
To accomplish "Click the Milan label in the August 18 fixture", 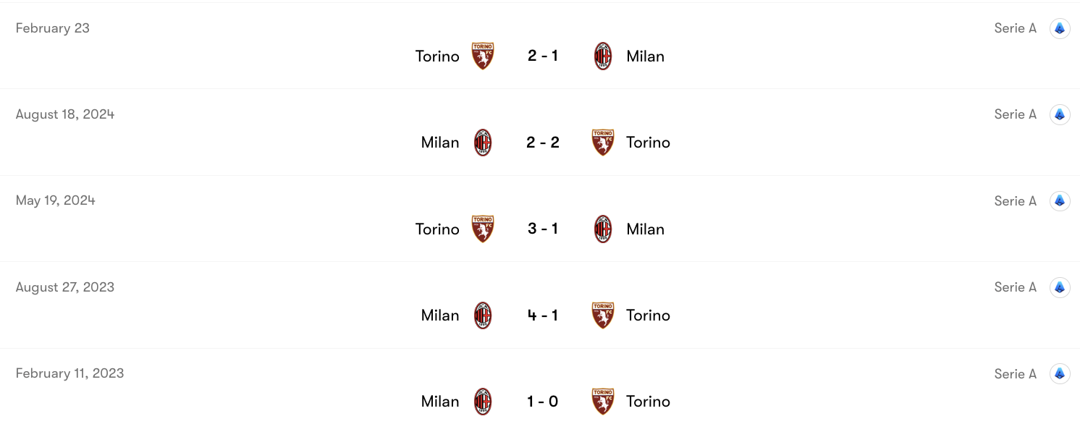I will click(439, 142).
